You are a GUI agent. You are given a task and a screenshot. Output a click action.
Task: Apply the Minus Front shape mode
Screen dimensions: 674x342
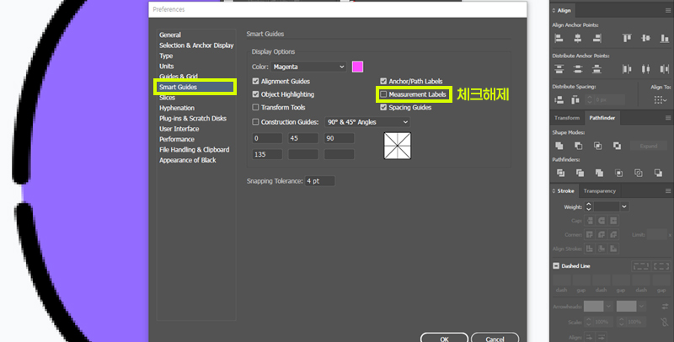[x=579, y=146]
